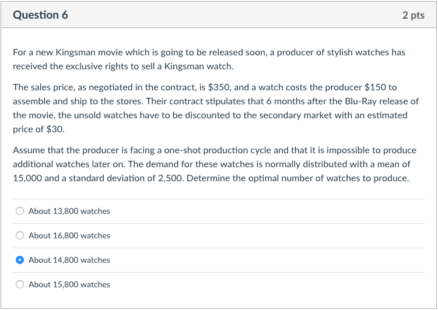Click the "About 15,800 watches" answer label text

click(69, 284)
